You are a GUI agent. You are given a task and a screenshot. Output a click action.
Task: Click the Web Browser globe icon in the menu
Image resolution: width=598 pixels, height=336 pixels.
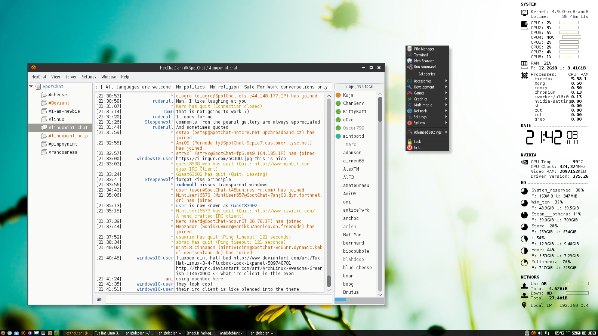point(410,61)
